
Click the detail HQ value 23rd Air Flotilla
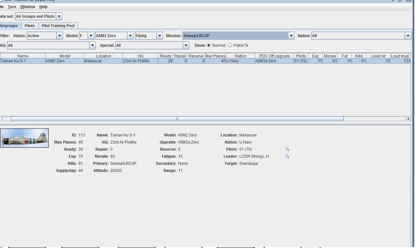[x=123, y=142]
